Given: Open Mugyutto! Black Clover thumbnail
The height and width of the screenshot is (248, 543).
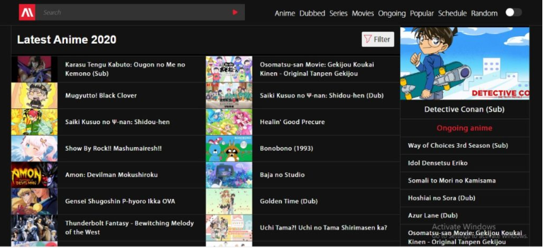Looking at the screenshot, I should pyautogui.click(x=34, y=95).
